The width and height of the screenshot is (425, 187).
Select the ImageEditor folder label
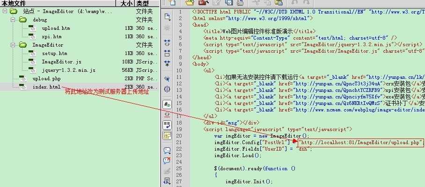pos(48,45)
